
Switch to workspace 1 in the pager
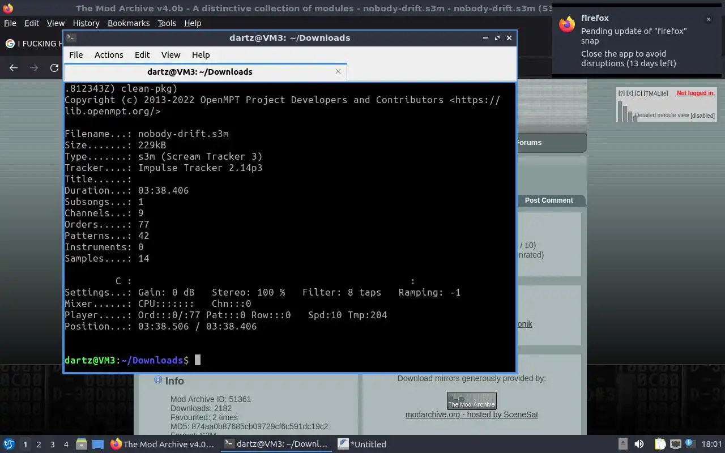(25, 444)
